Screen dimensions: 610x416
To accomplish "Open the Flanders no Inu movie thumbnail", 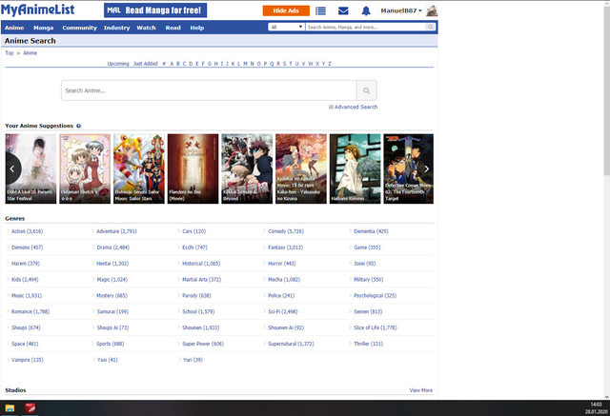I will tap(193, 168).
